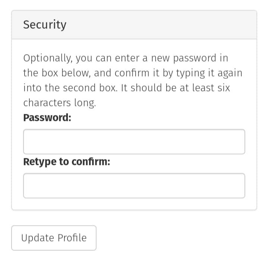
Task: Click the Password: label
Action: coord(47,118)
